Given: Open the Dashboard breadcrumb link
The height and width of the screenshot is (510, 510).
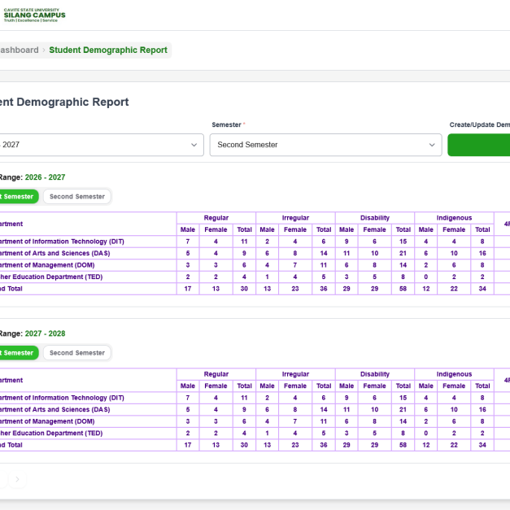Looking at the screenshot, I should click(20, 50).
